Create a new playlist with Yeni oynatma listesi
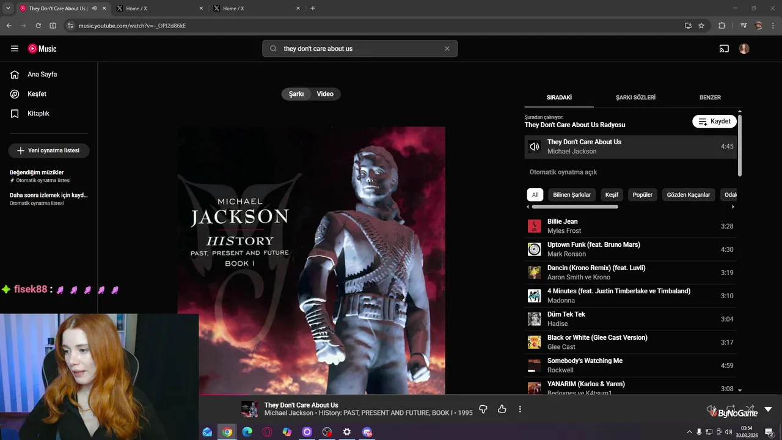The height and width of the screenshot is (440, 782). click(49, 150)
